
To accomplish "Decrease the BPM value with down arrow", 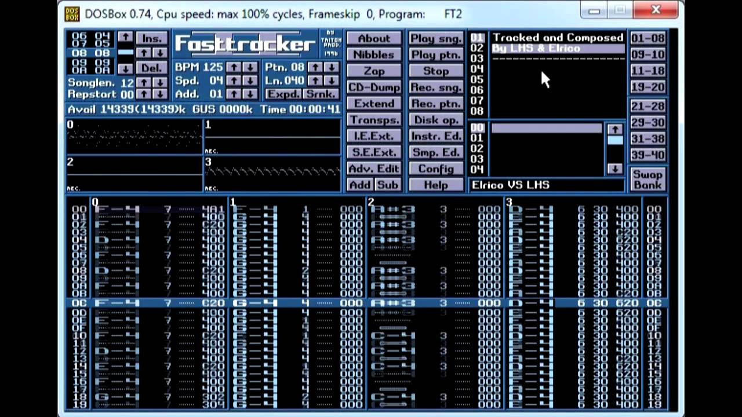I will click(250, 67).
